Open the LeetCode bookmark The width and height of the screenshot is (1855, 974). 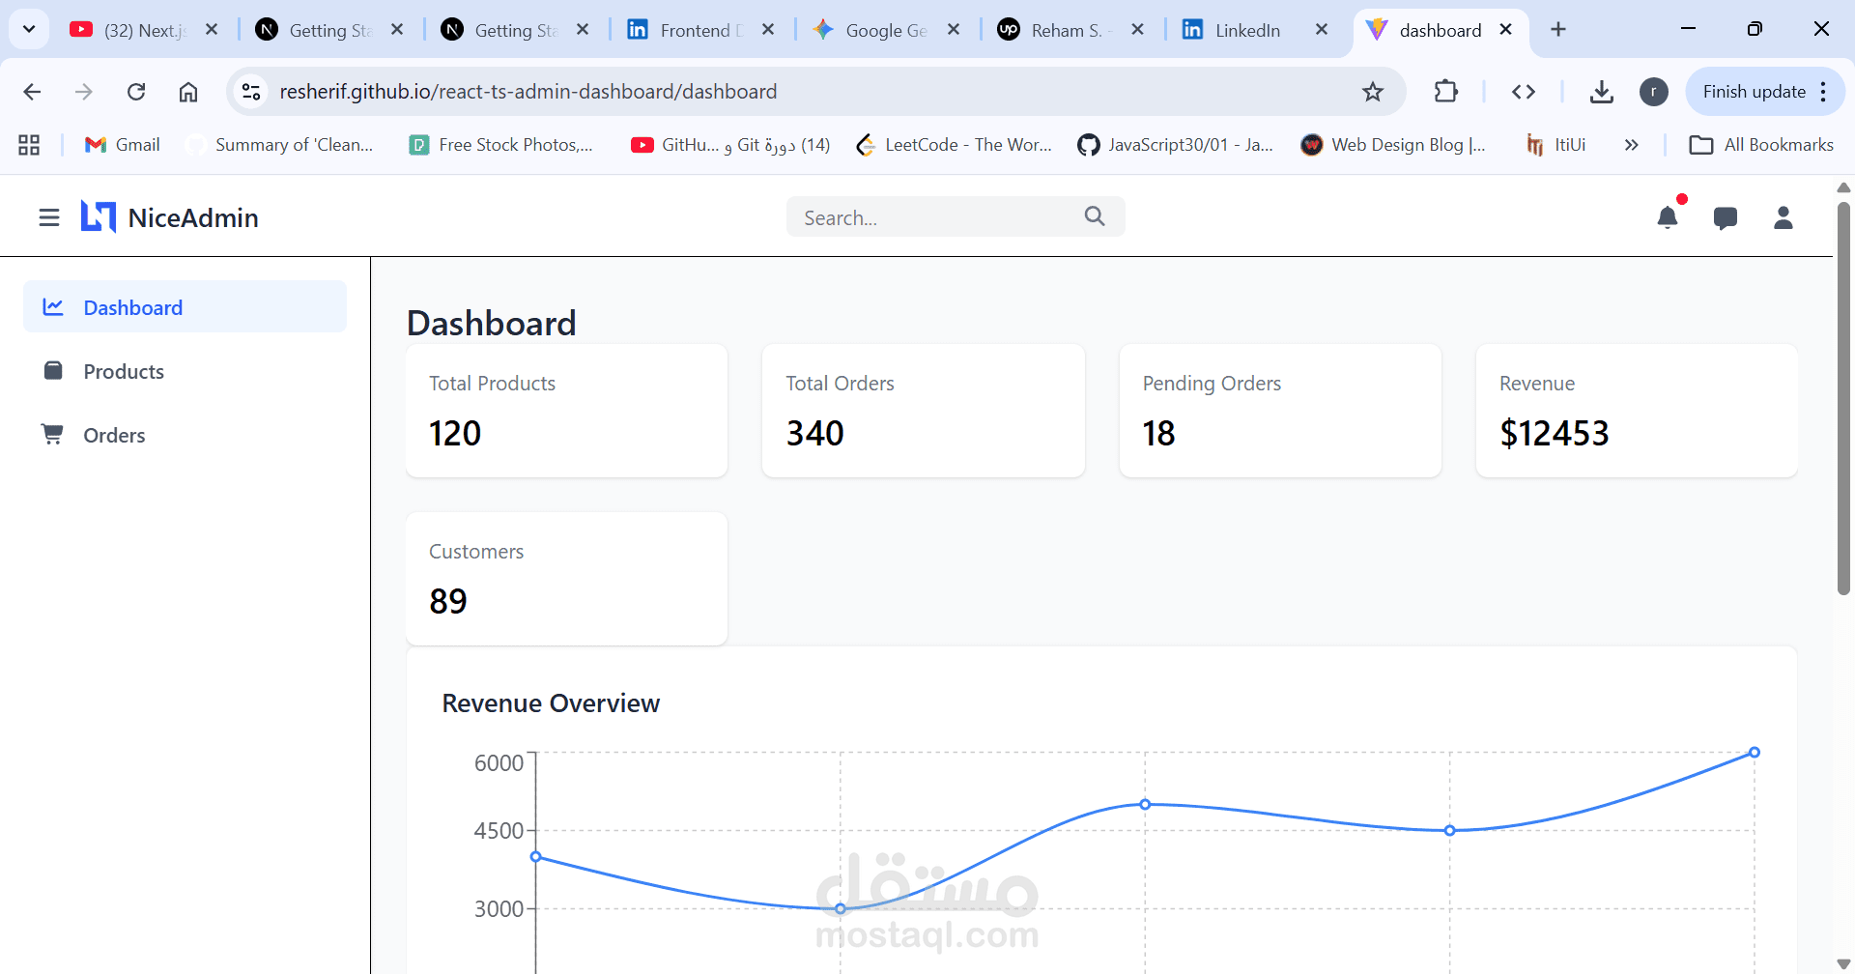pos(955,145)
